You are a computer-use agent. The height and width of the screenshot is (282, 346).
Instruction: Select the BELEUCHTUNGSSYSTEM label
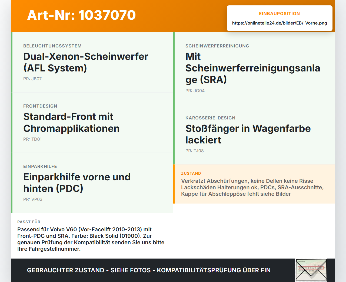click(52, 46)
